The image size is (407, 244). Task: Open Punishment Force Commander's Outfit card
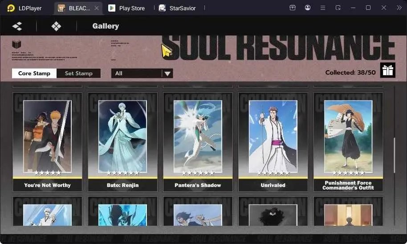(x=348, y=142)
